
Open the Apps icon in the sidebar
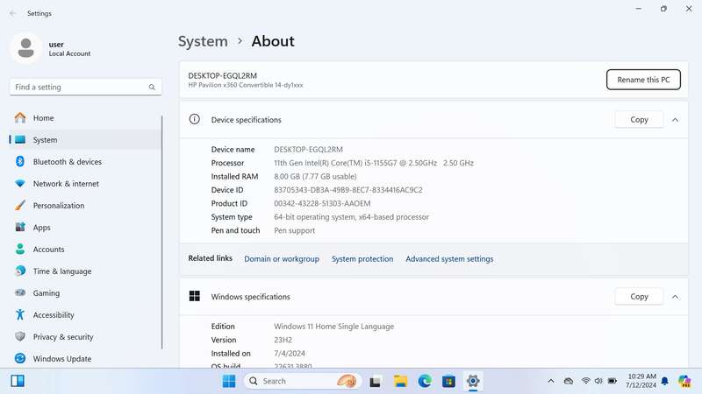coord(20,228)
